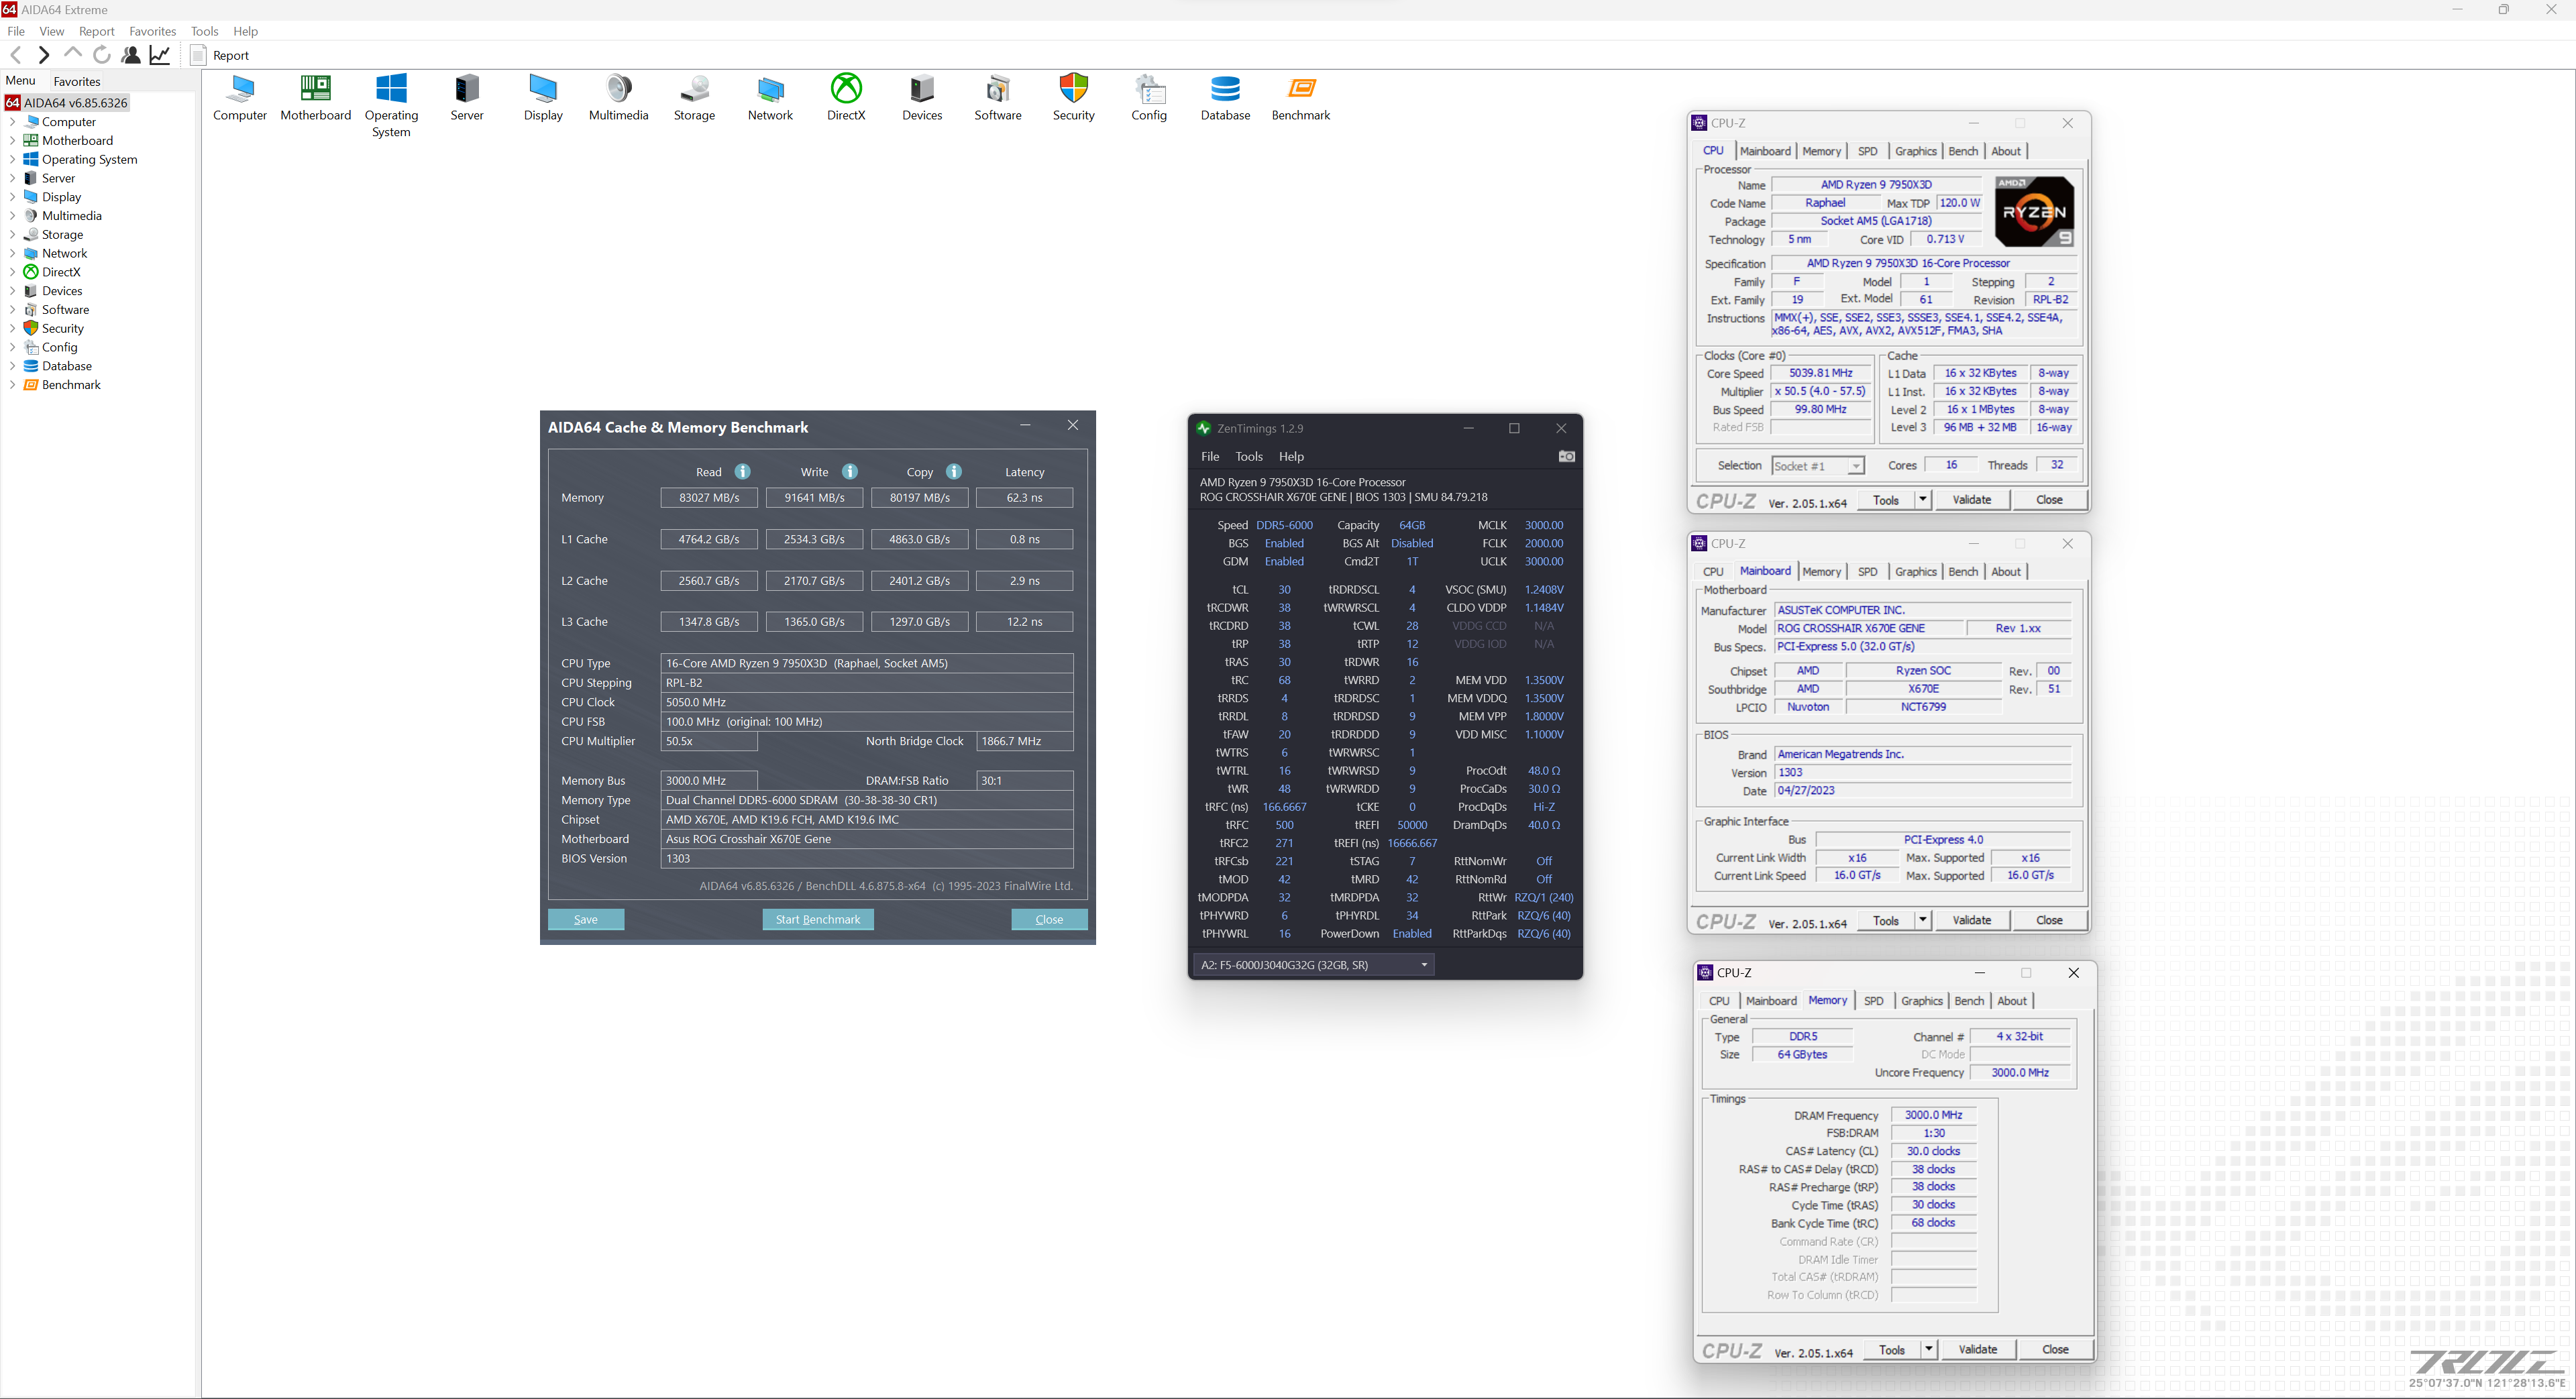This screenshot has height=1399, width=2576.
Task: Open the ZenTimings Help menu
Action: (1291, 457)
